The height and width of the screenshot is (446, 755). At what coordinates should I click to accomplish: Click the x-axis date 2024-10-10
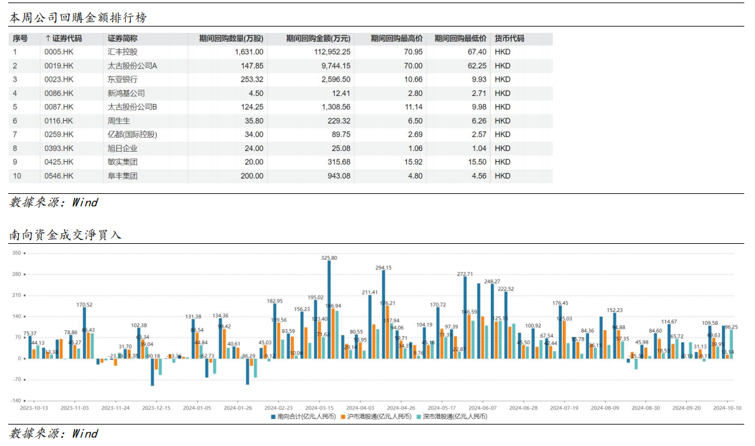728,408
